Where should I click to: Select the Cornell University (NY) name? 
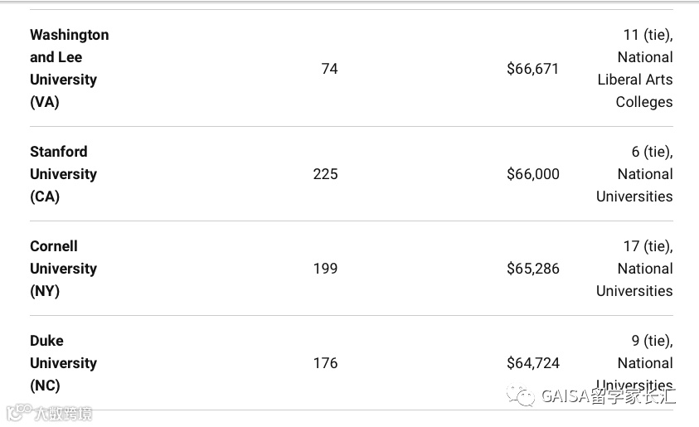(x=63, y=269)
